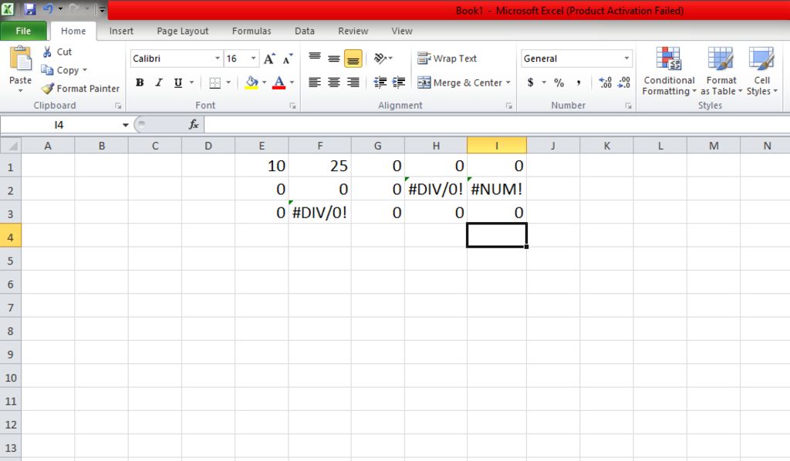Click Merge & Center button
The width and height of the screenshot is (790, 461).
[x=460, y=82]
